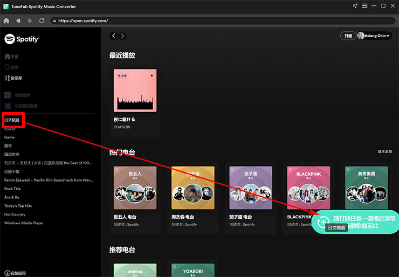Select 搜索 search in the sidebar
This screenshot has height=277, width=399.
(12, 67)
